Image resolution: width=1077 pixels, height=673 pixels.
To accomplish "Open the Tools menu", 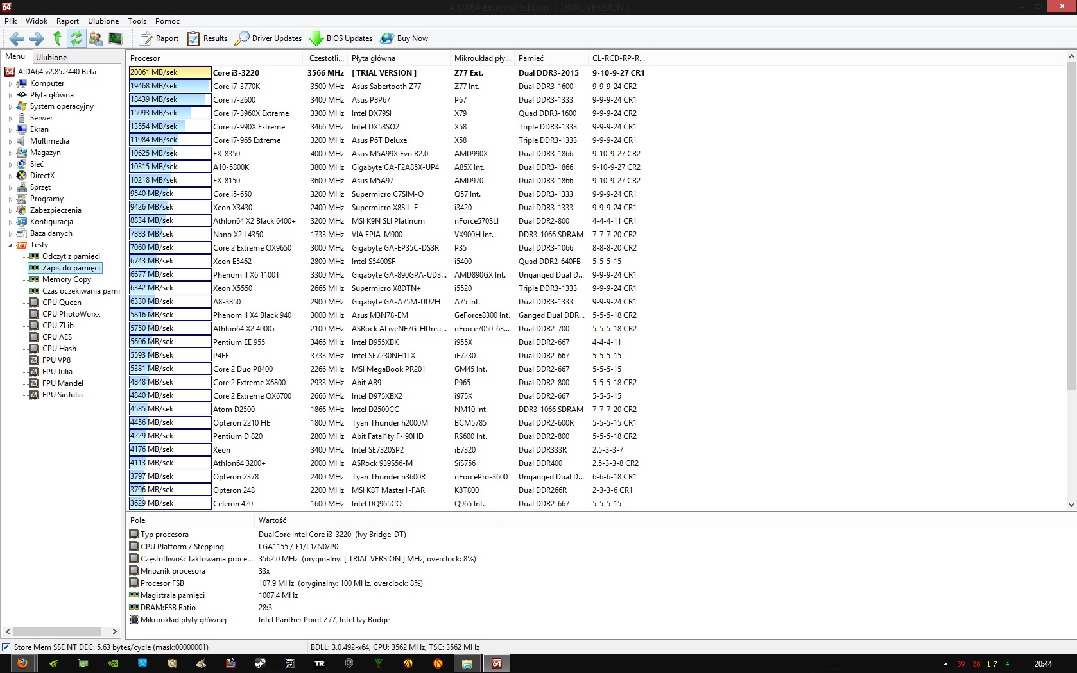I will pos(137,21).
